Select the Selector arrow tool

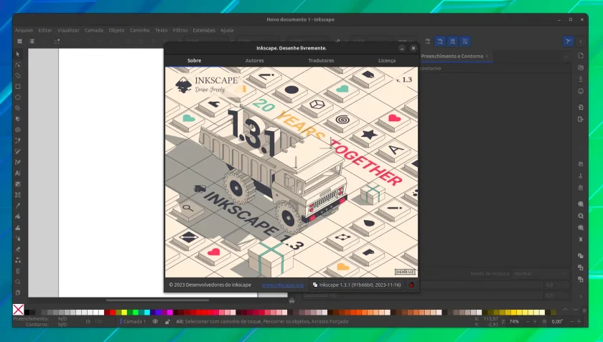click(18, 54)
